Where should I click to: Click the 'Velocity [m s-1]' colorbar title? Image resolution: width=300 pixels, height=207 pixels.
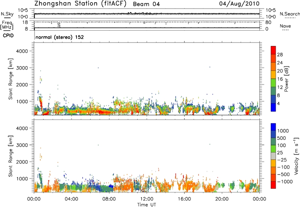point(296,156)
